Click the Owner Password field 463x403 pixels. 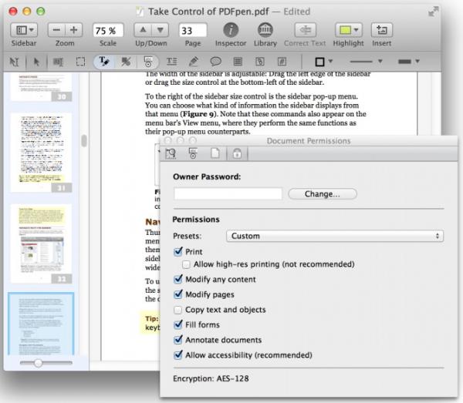(x=228, y=194)
